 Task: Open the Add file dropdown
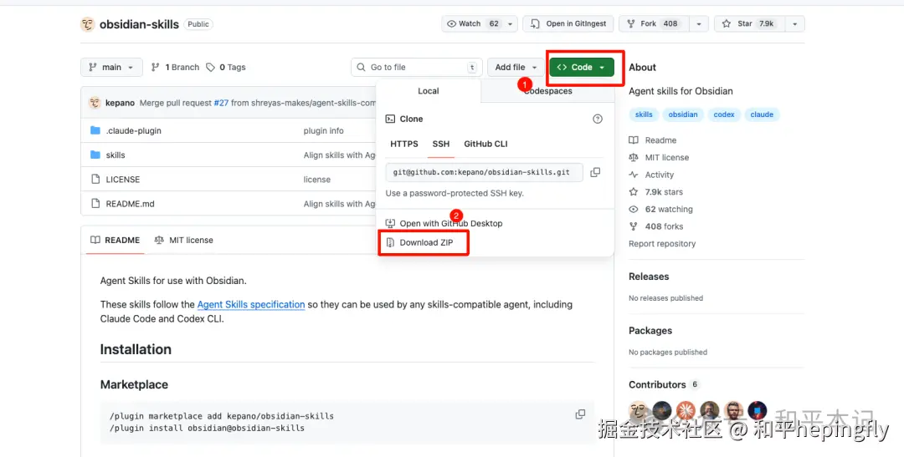click(516, 68)
